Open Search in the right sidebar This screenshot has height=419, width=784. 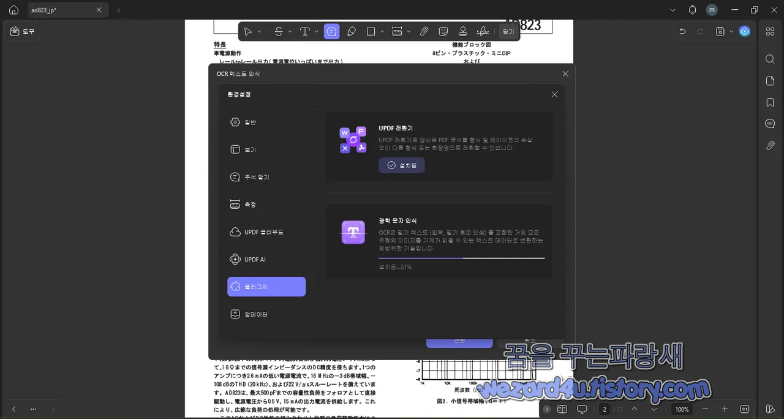click(769, 59)
